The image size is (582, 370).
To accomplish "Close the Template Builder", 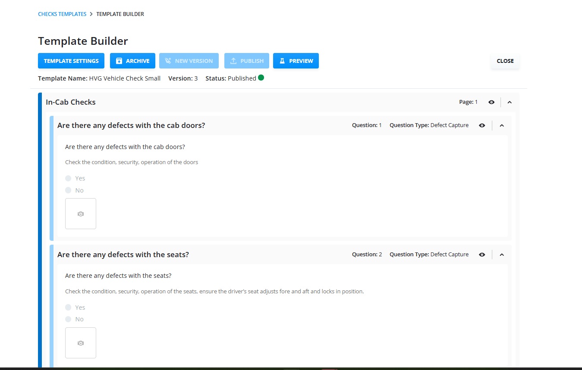I will click(505, 61).
